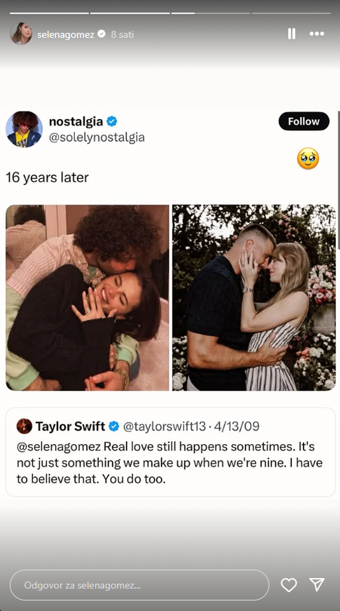The image size is (340, 611).
Task: Type a reply in the Odgovor za selenagomez field
Action: (x=139, y=585)
